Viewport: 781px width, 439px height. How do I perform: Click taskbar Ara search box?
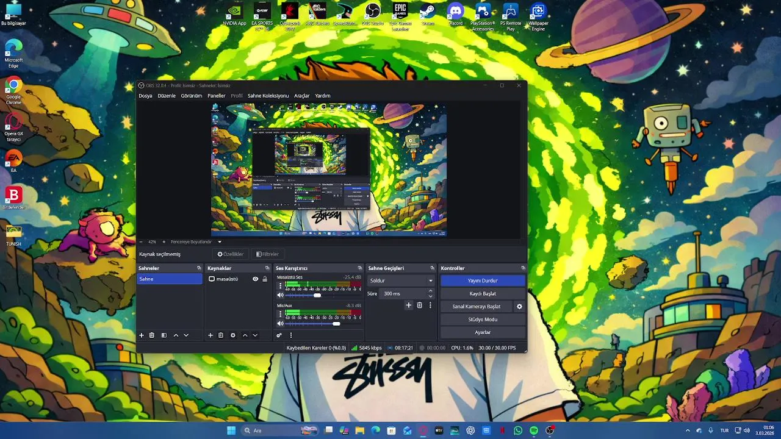(x=281, y=430)
